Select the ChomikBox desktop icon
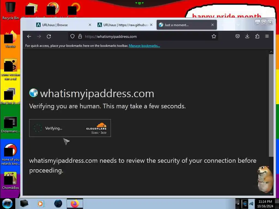The width and height of the screenshot is (279, 209). [x=11, y=181]
